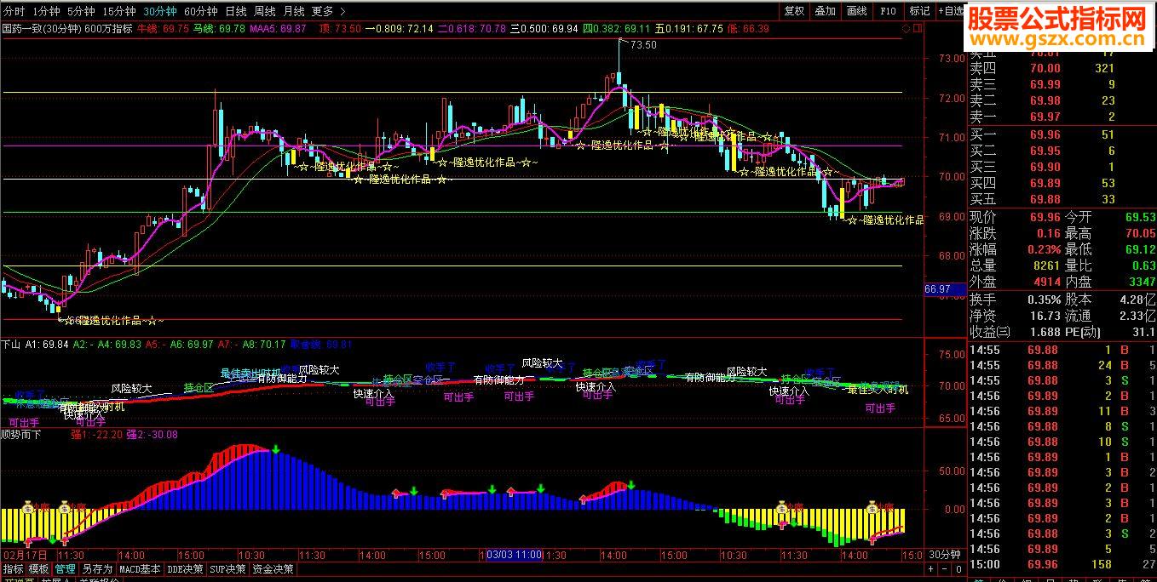Click the split-window icon above price axis
Viewport: 1157px width, 582px height.
pyautogui.click(x=916, y=28)
